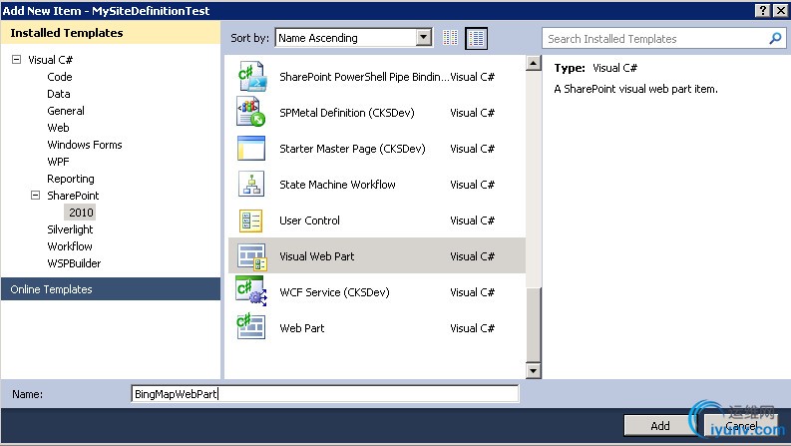Select the Name Ascending combo box
This screenshot has height=446, width=791.
pos(354,37)
